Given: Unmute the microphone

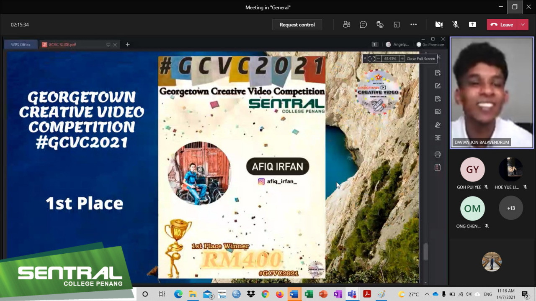Looking at the screenshot, I should 456,25.
